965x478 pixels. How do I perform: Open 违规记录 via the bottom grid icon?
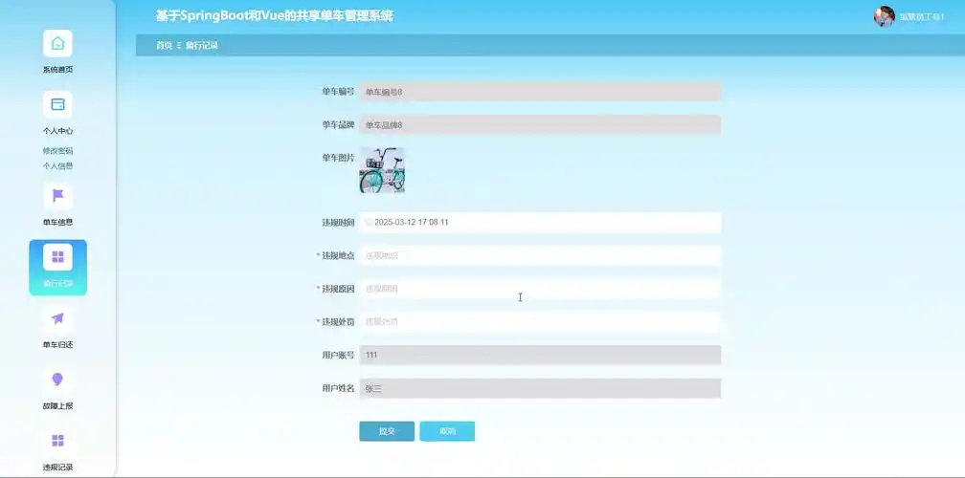tap(57, 441)
